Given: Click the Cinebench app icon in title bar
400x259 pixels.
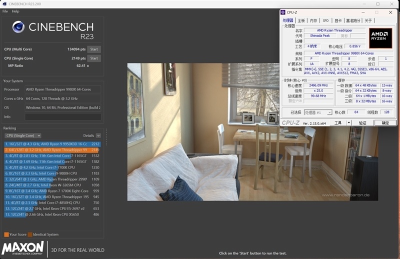Looking at the screenshot, I should 4,4.
